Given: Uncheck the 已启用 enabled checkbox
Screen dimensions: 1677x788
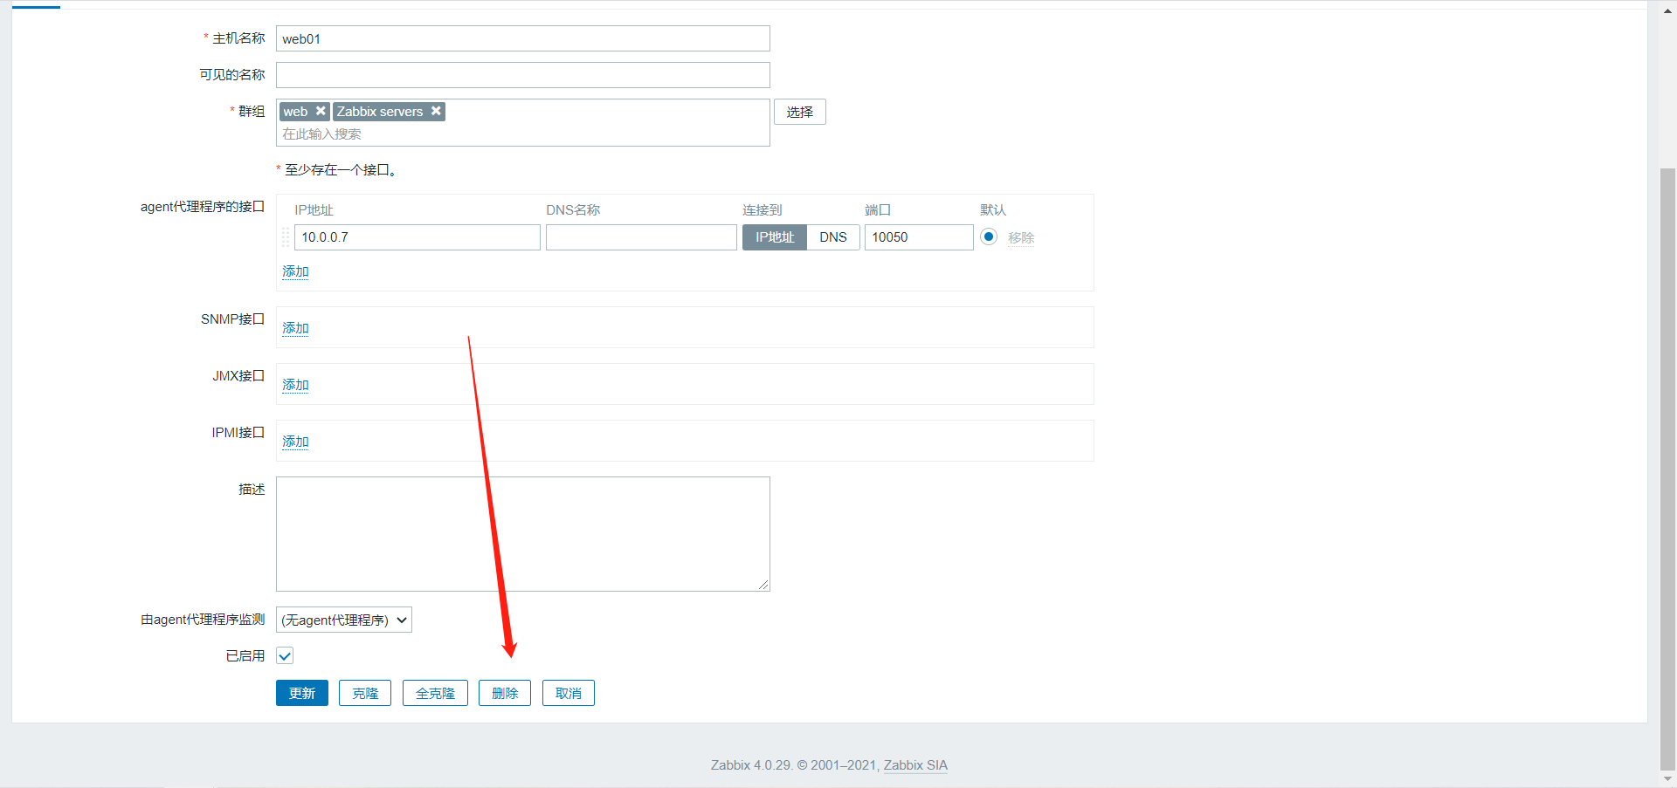Looking at the screenshot, I should pyautogui.click(x=285, y=655).
